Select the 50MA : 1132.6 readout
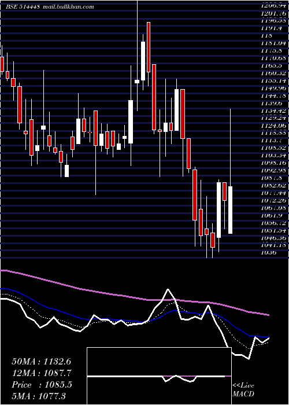Viewport: 289px width, 405px height. pos(41,362)
